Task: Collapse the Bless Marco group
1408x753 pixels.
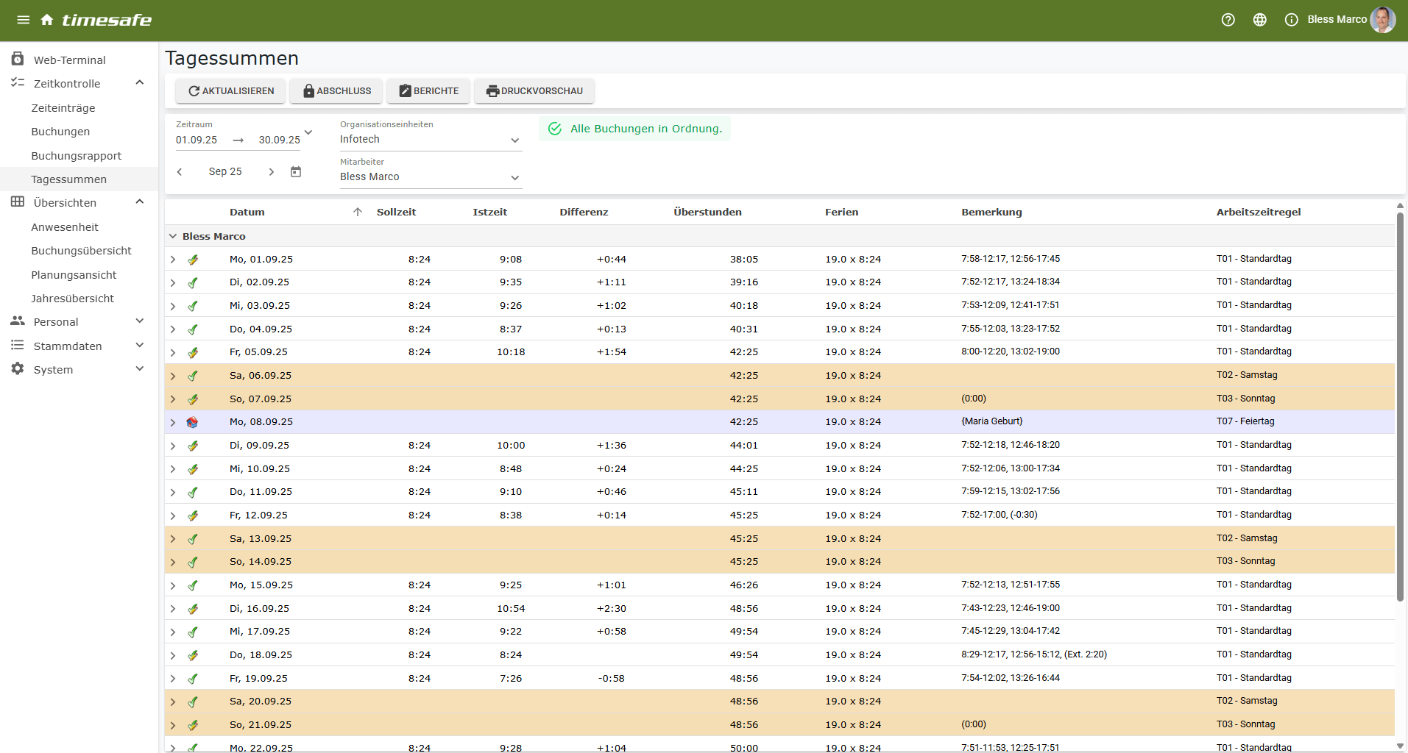Action: tap(173, 236)
